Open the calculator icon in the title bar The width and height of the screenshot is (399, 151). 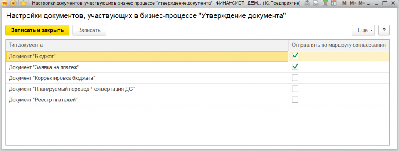(325, 3)
